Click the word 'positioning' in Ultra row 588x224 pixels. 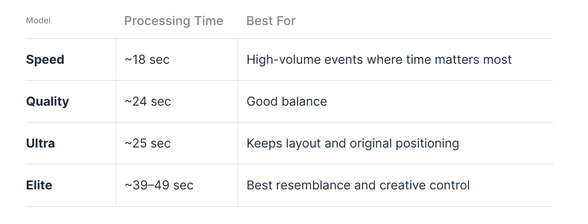(x=427, y=144)
